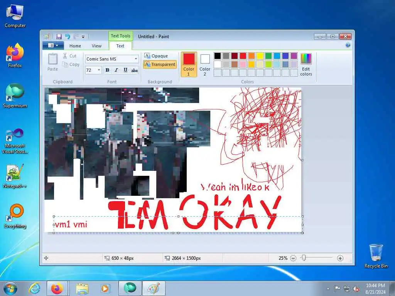This screenshot has width=395, height=296.
Task: Select Transparent background option
Action: (x=160, y=64)
